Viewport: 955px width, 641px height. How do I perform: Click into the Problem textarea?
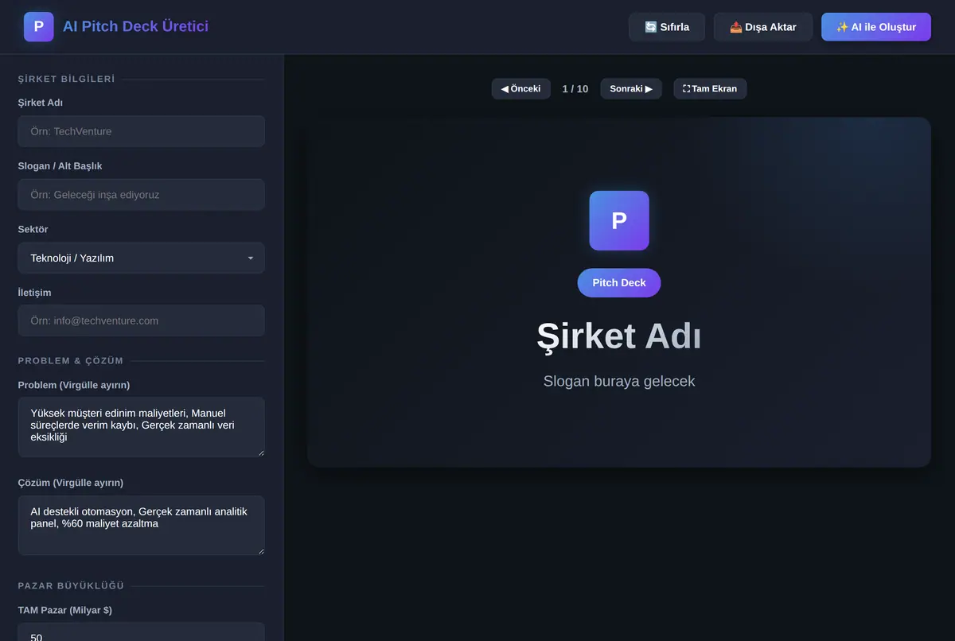coord(141,427)
